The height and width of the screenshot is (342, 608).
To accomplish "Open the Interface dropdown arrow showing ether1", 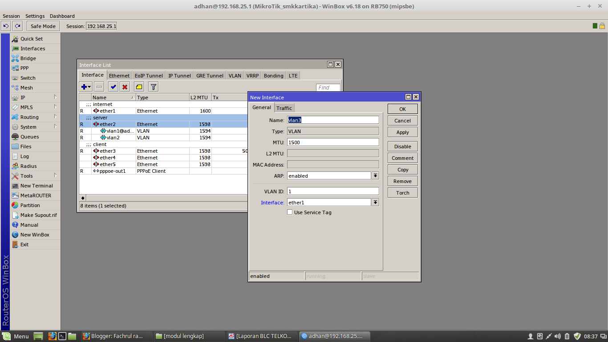I will pos(375,203).
